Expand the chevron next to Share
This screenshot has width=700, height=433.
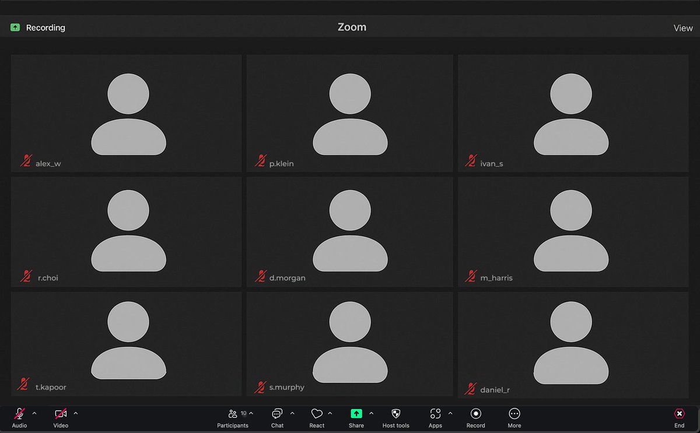point(372,413)
